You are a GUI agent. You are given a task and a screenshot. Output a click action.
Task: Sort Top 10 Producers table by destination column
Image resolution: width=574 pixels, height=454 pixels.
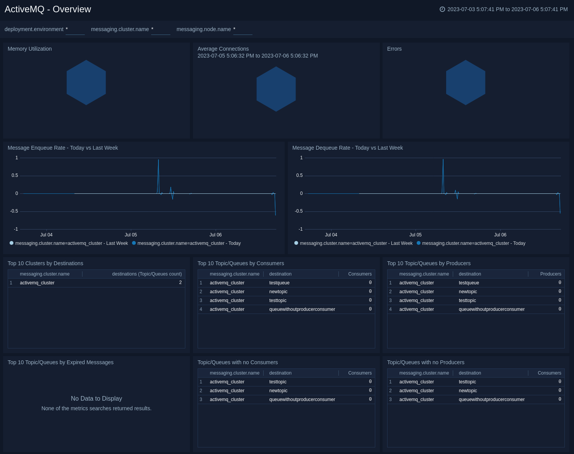click(470, 274)
